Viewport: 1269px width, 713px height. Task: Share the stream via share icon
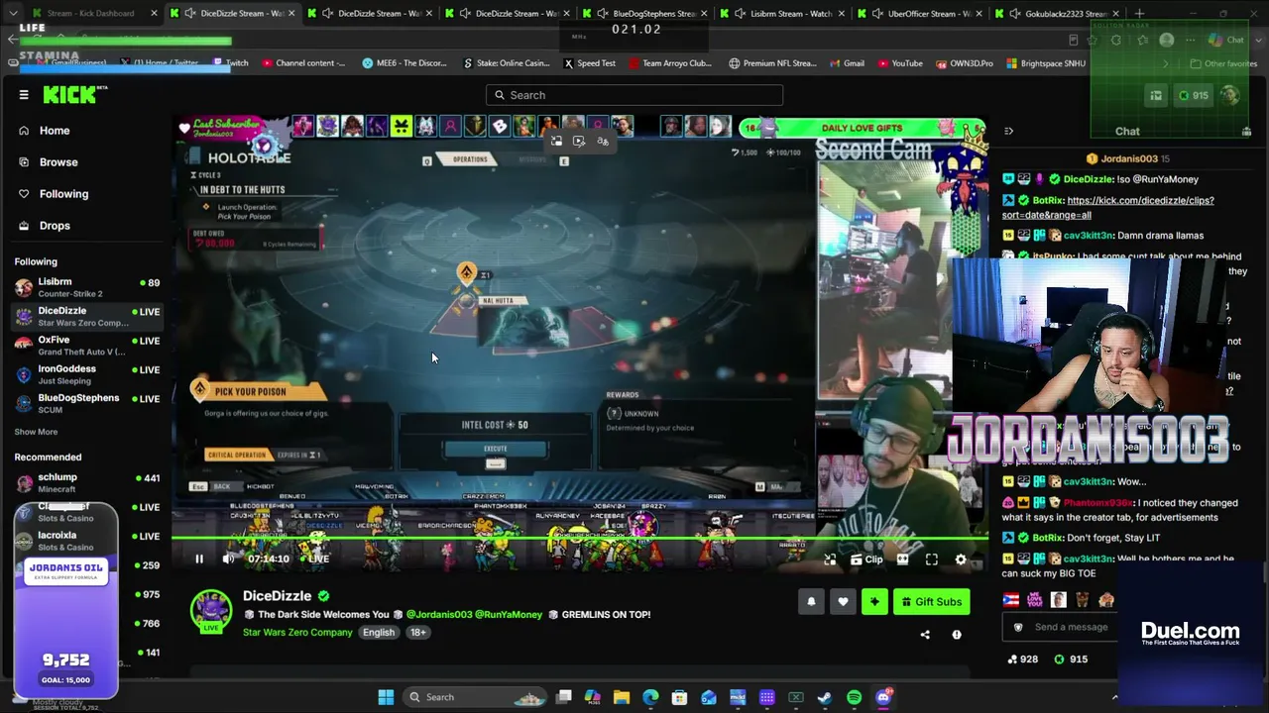[925, 635]
